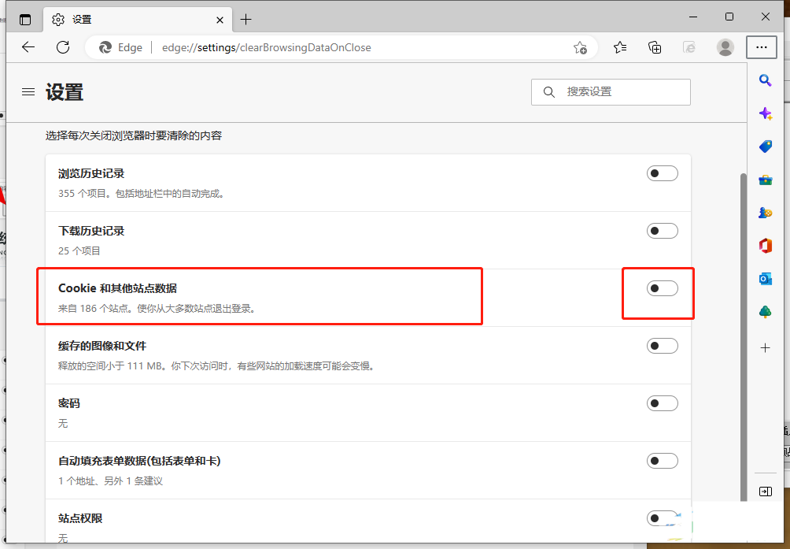This screenshot has width=790, height=549.
Task: Open sidebar Outlook icon
Action: pyautogui.click(x=766, y=279)
